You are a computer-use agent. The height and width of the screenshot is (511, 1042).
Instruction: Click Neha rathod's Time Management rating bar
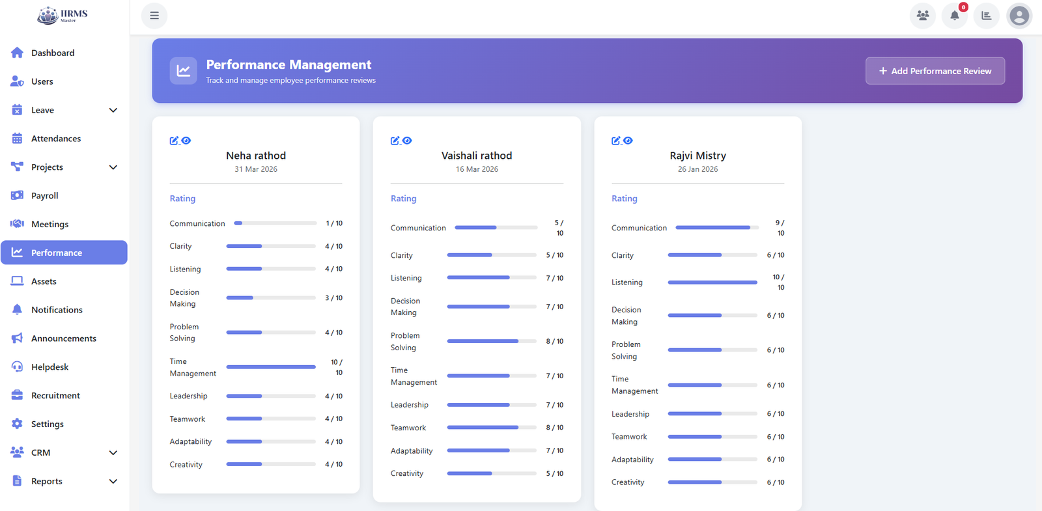tap(271, 367)
